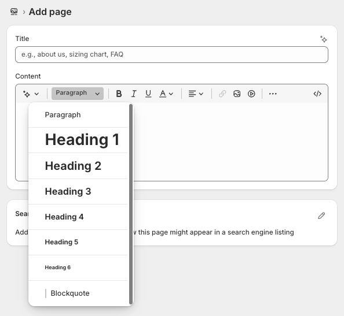Select Heading 1 from the style menu

point(78,140)
